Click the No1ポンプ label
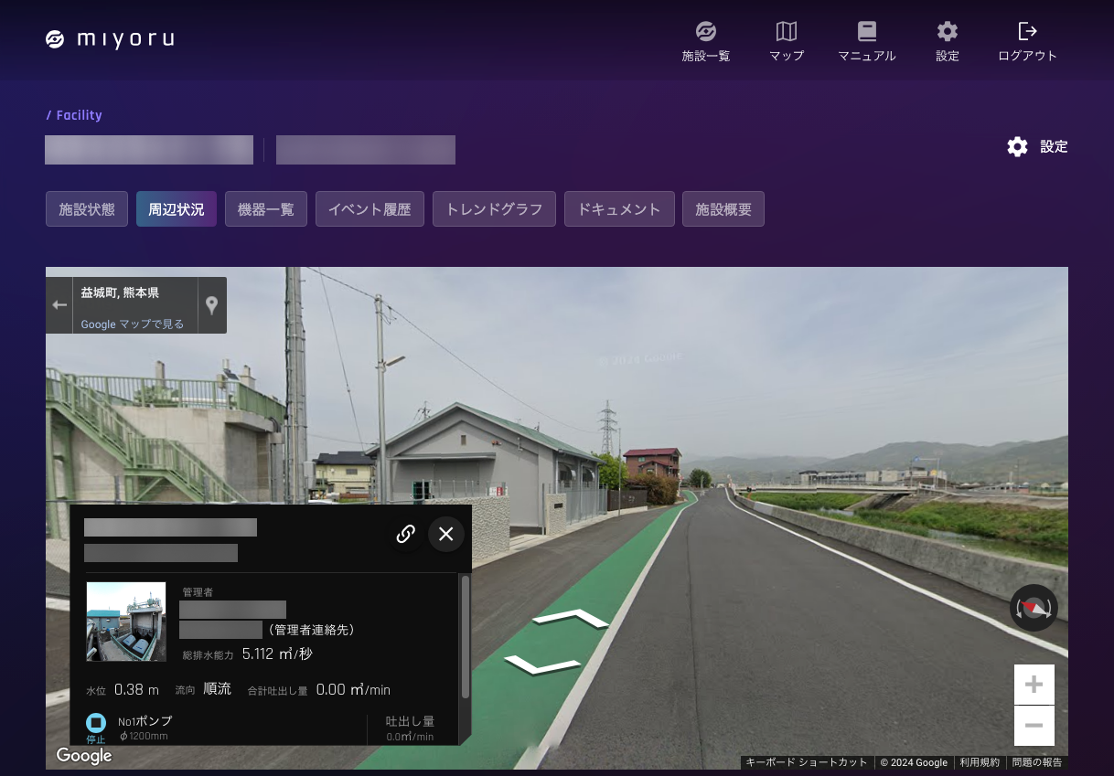 click(x=145, y=721)
